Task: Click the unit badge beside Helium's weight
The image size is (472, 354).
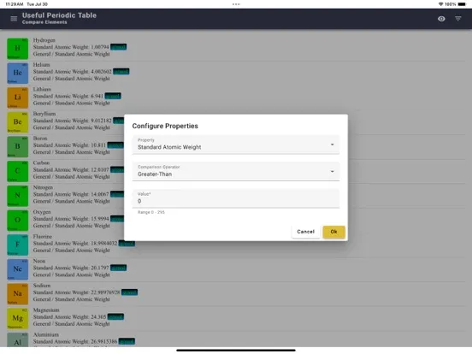Action: point(121,72)
